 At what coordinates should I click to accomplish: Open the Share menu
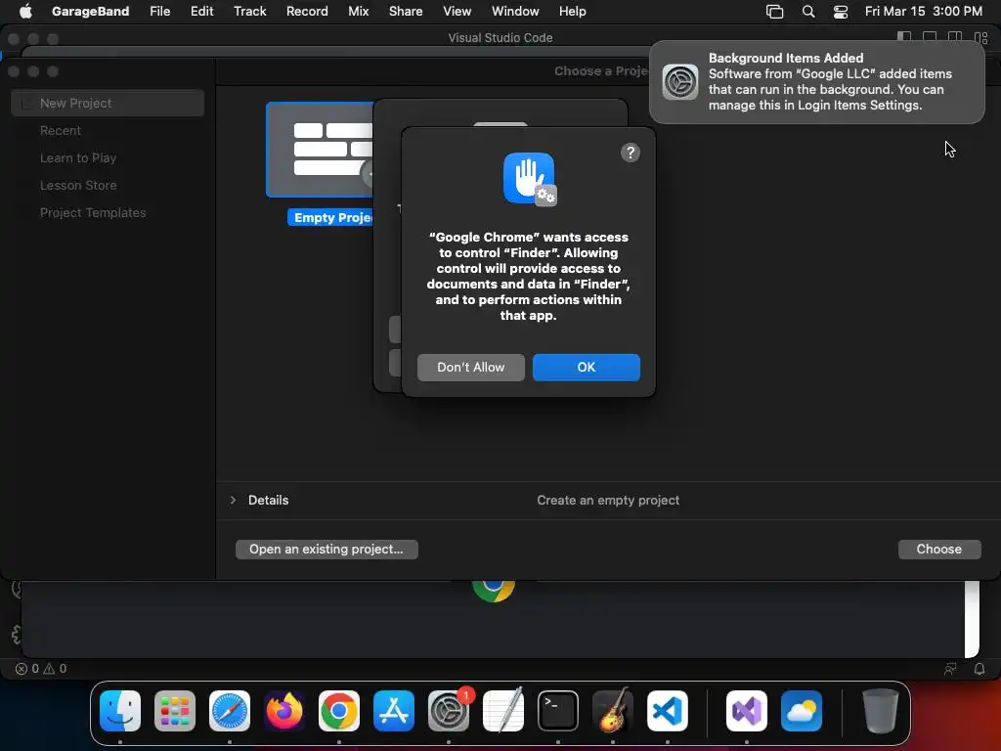point(406,11)
